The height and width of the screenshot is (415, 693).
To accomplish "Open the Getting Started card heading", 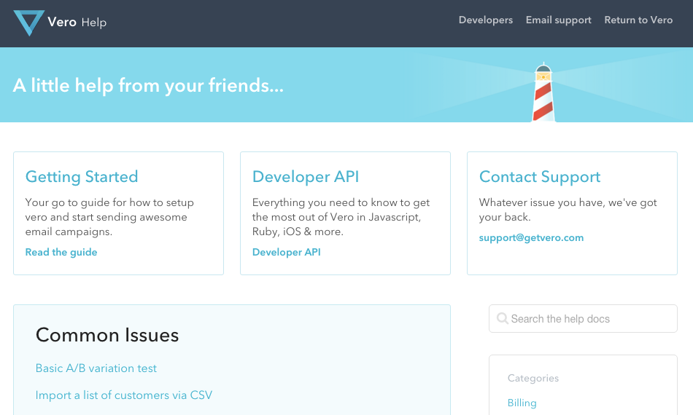I will (82, 177).
